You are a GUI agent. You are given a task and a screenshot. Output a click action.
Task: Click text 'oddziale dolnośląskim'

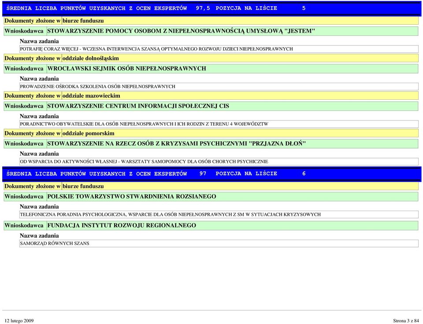pyautogui.click(x=91, y=58)
